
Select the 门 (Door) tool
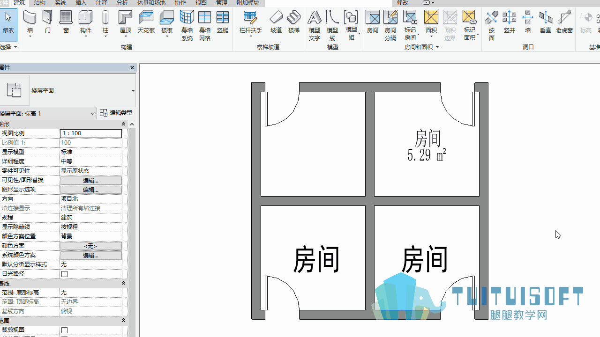click(48, 23)
